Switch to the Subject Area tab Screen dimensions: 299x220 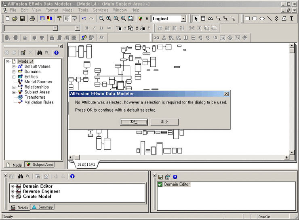coord(40,165)
